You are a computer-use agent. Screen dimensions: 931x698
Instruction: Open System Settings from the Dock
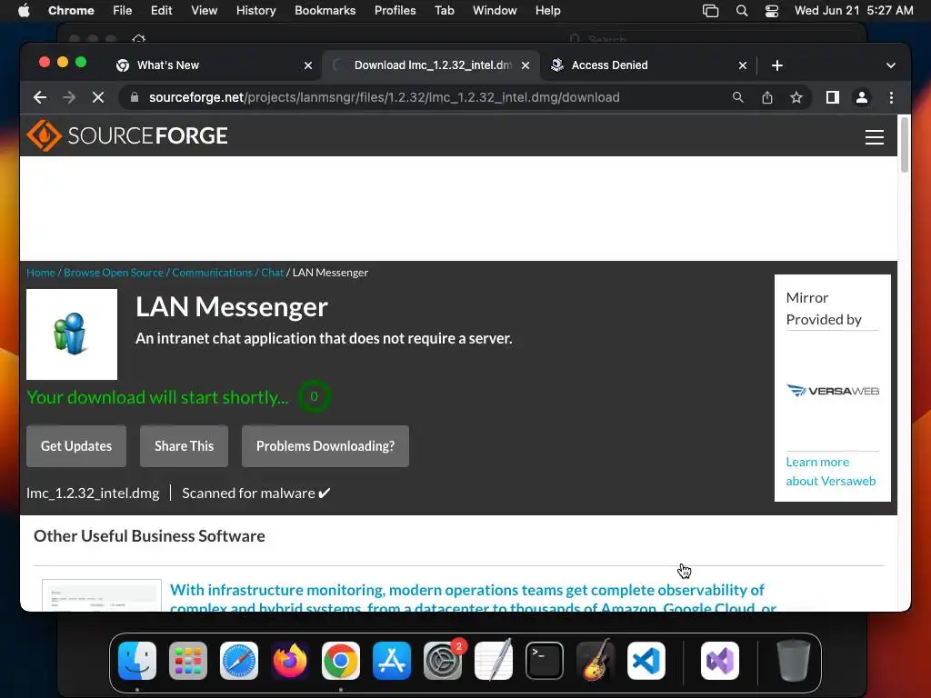pyautogui.click(x=443, y=661)
